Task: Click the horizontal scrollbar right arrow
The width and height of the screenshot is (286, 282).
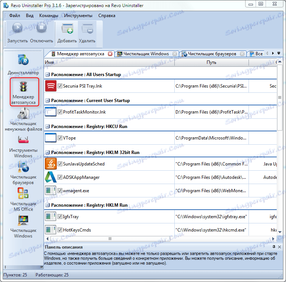Action: click(x=273, y=239)
